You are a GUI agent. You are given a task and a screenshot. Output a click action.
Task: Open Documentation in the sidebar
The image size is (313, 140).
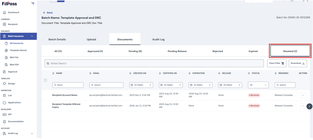click(x=16, y=121)
